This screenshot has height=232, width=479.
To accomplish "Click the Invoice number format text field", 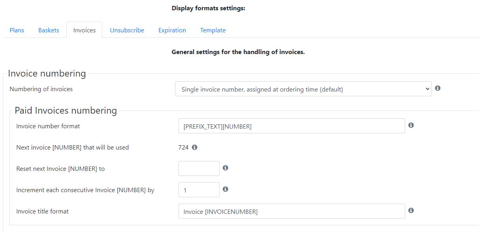I will [292, 126].
